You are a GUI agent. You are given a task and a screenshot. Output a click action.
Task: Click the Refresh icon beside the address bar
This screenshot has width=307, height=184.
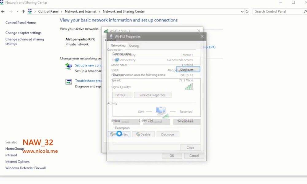(x=247, y=11)
